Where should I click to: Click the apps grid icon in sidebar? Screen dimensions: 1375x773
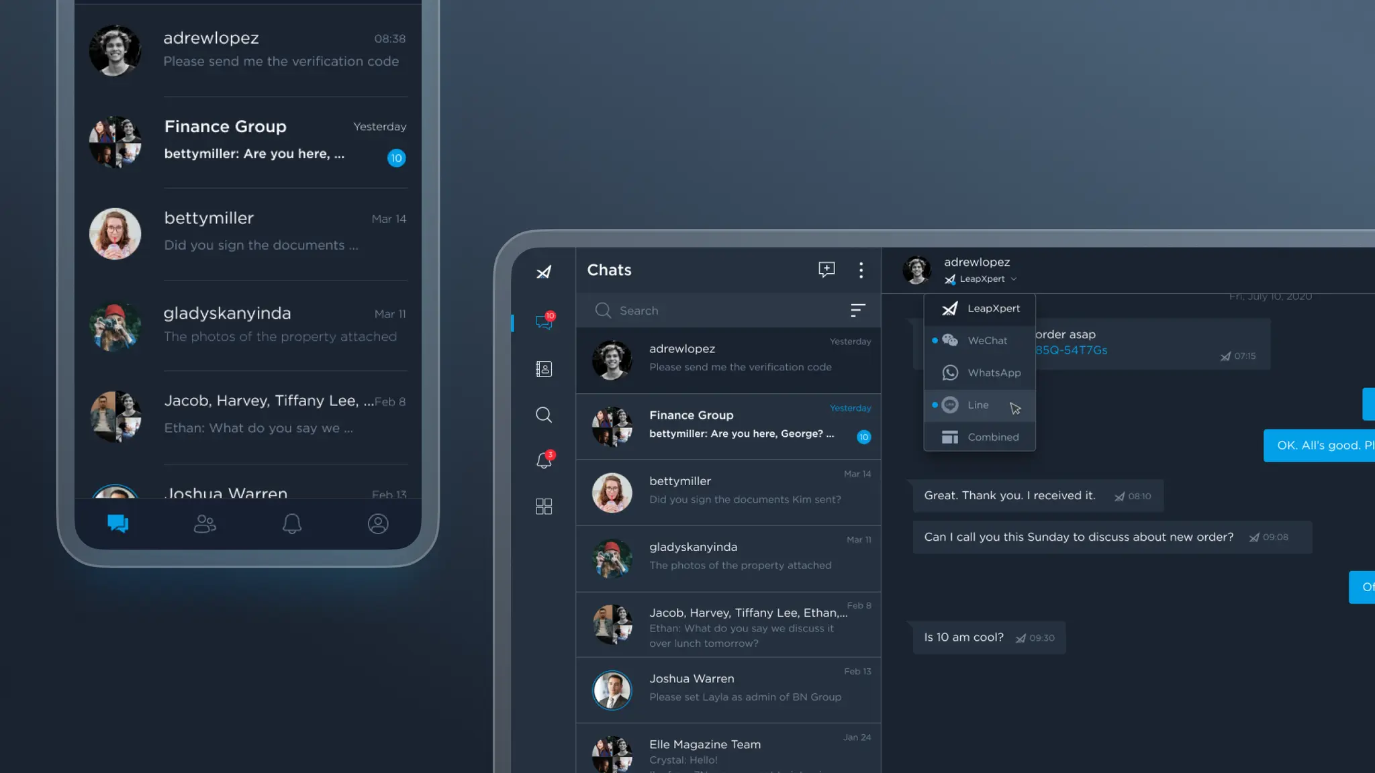[544, 506]
